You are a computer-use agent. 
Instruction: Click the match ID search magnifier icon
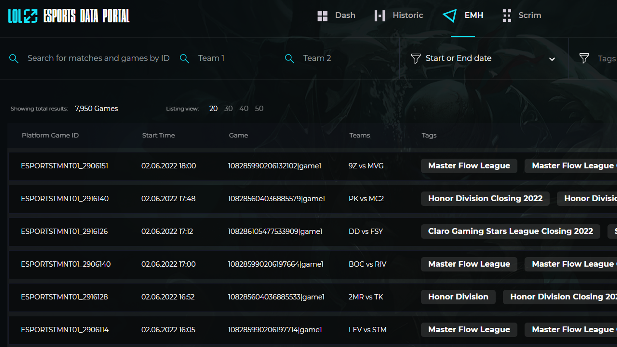[14, 58]
